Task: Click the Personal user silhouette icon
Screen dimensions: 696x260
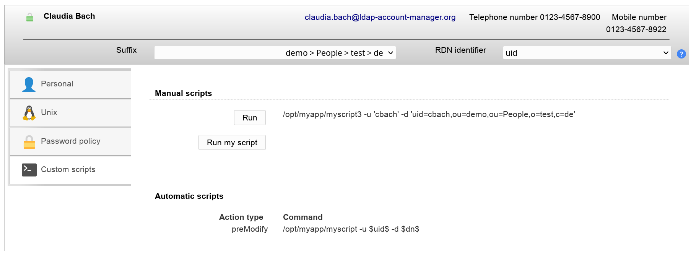Action: click(x=29, y=84)
